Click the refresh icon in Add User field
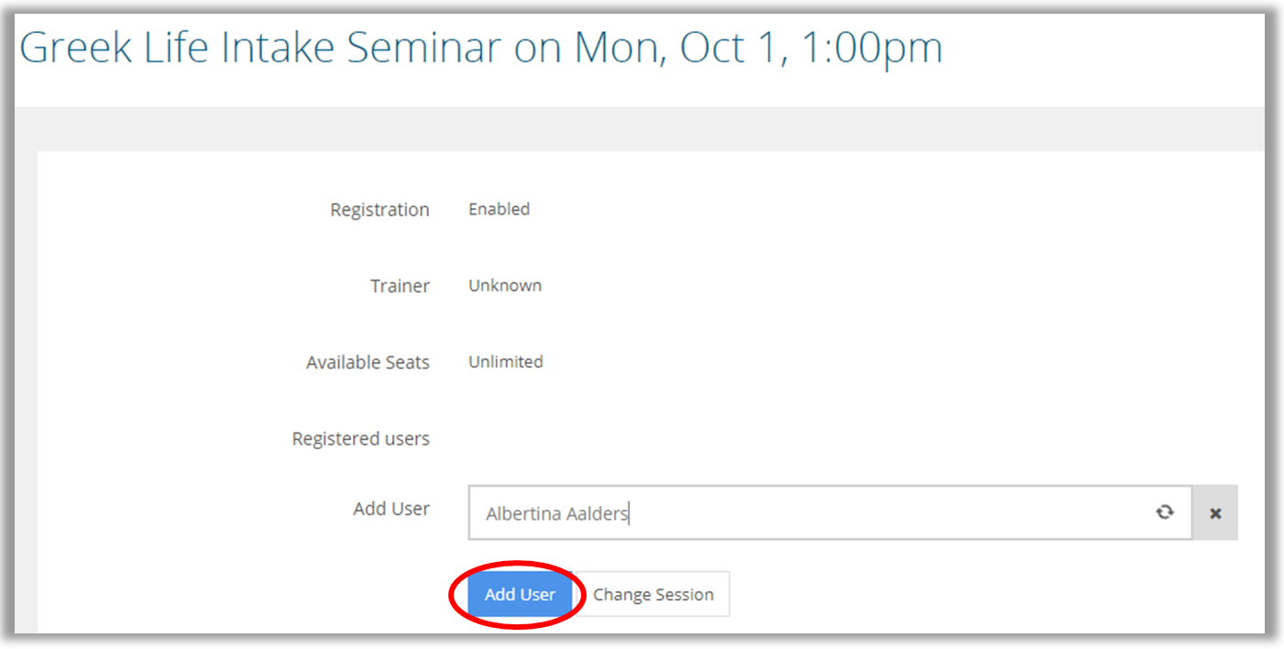1284x649 pixels. (x=1164, y=512)
